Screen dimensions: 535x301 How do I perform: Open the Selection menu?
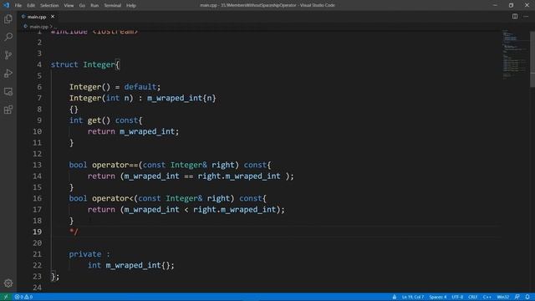[x=49, y=6]
